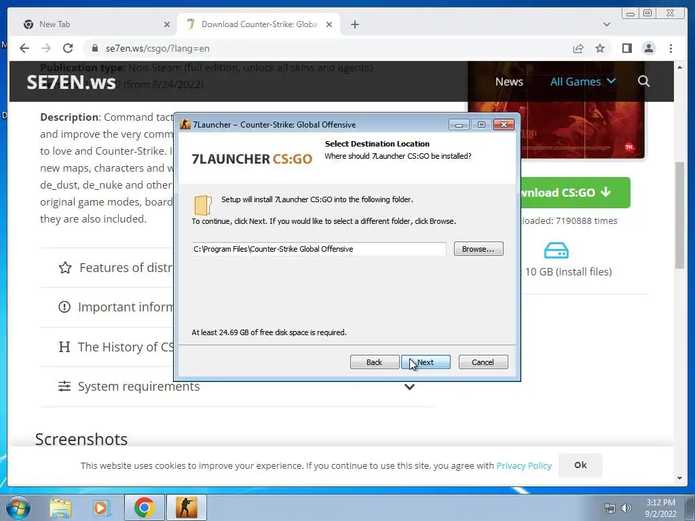The width and height of the screenshot is (695, 521).
Task: Close the 7Launcher installer window
Action: point(504,125)
